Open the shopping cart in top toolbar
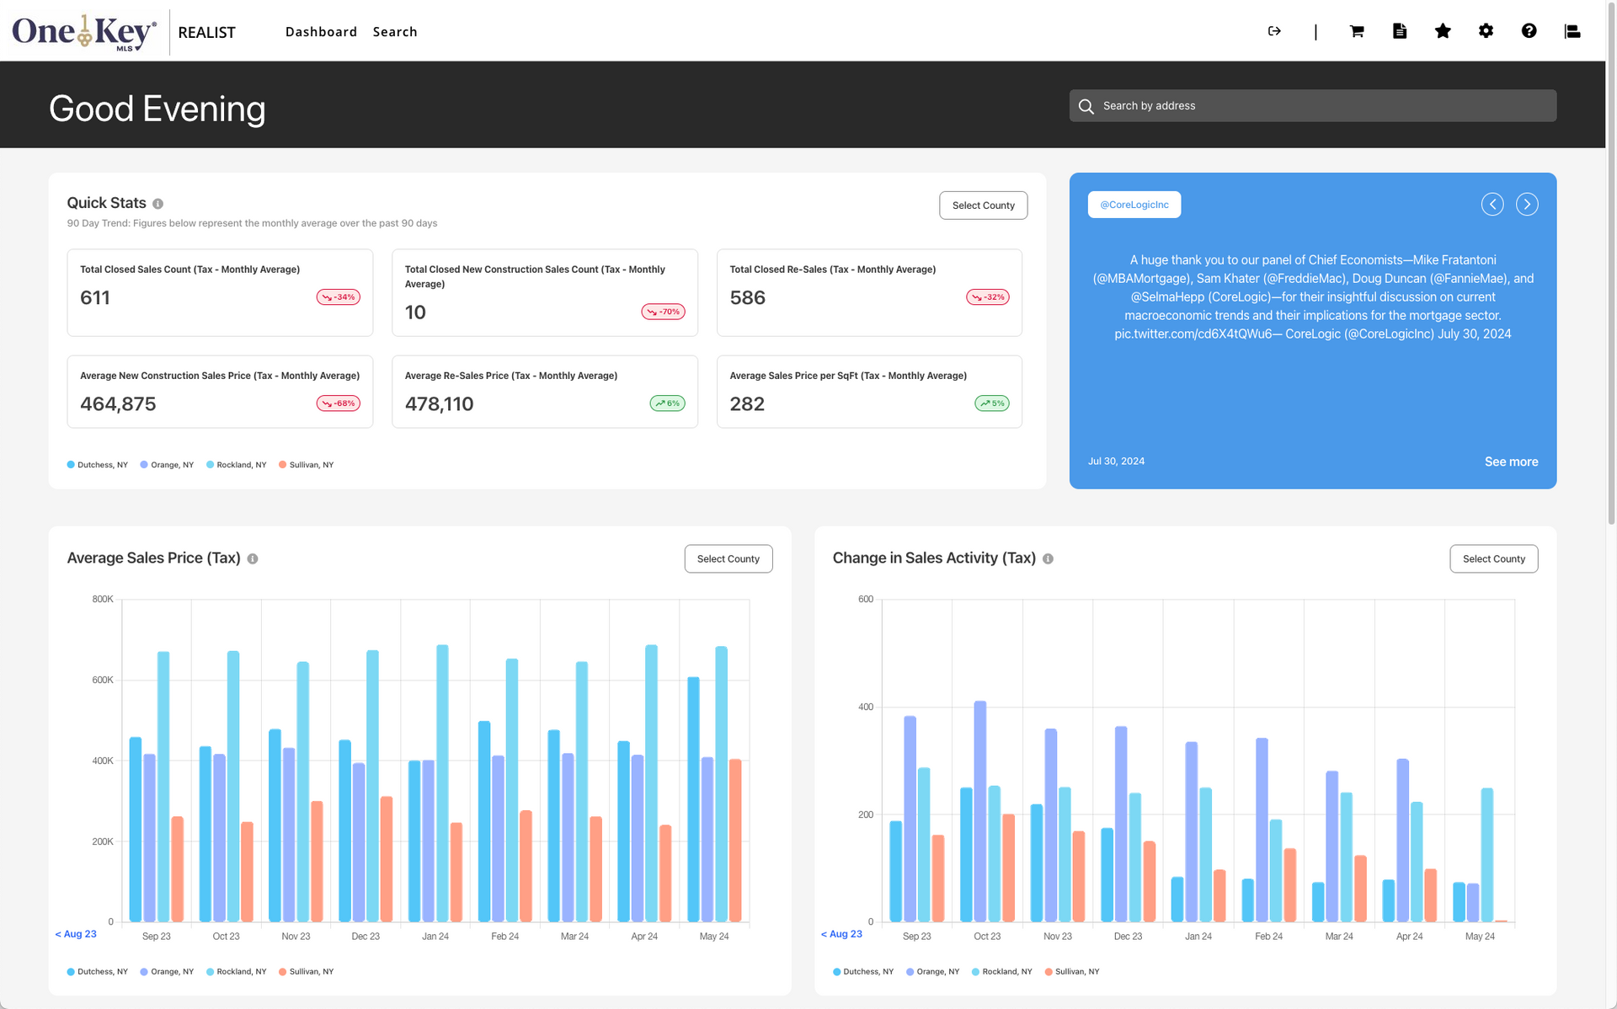 click(x=1356, y=31)
